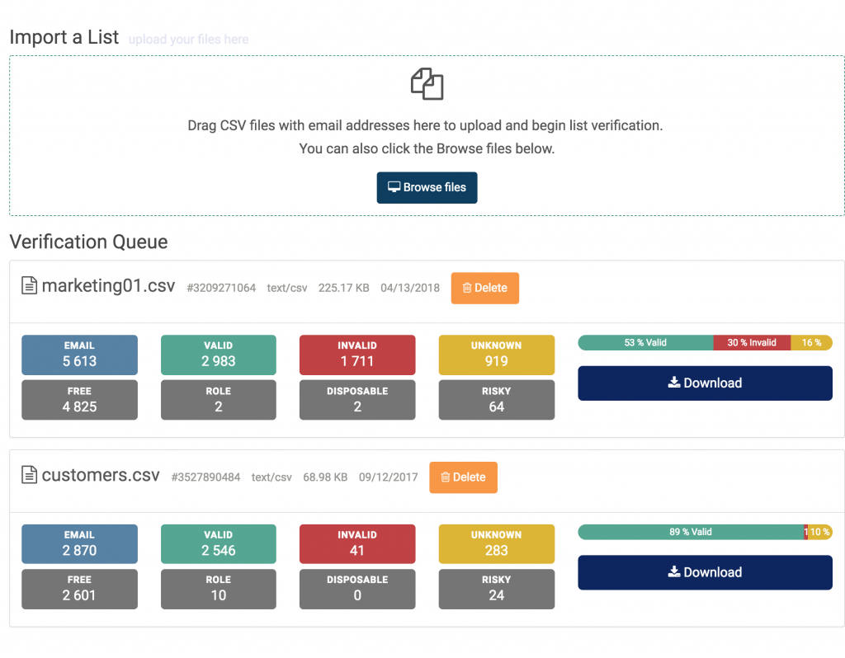This screenshot has height=658, width=845.
Task: Click the 89 % Valid progress segment
Action: tap(690, 533)
